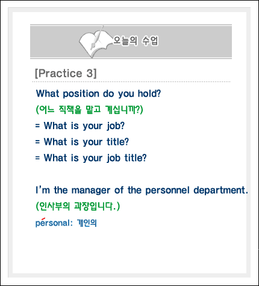This screenshot has height=286, width=259.
Task: Click the '= What is your title?' line
Action: click(82, 142)
